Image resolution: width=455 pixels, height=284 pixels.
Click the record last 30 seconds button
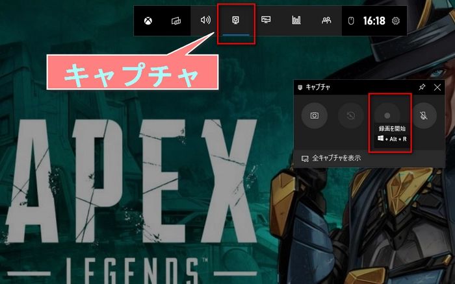[351, 115]
